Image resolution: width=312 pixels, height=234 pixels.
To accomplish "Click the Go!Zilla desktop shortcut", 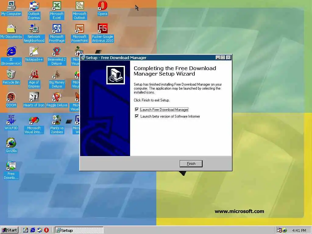I will pos(11,146).
